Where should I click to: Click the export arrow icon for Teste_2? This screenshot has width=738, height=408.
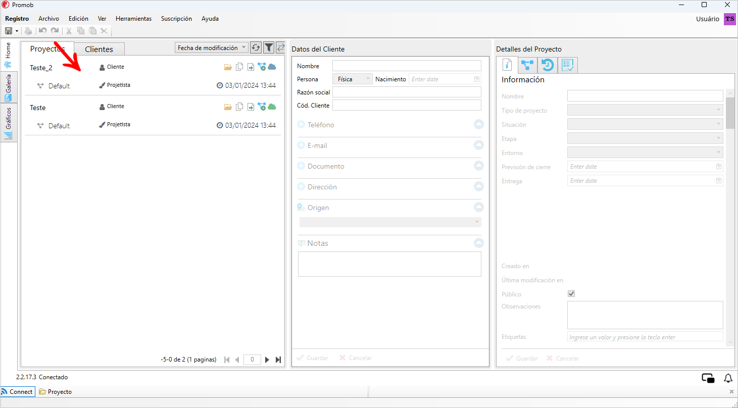[x=251, y=67]
